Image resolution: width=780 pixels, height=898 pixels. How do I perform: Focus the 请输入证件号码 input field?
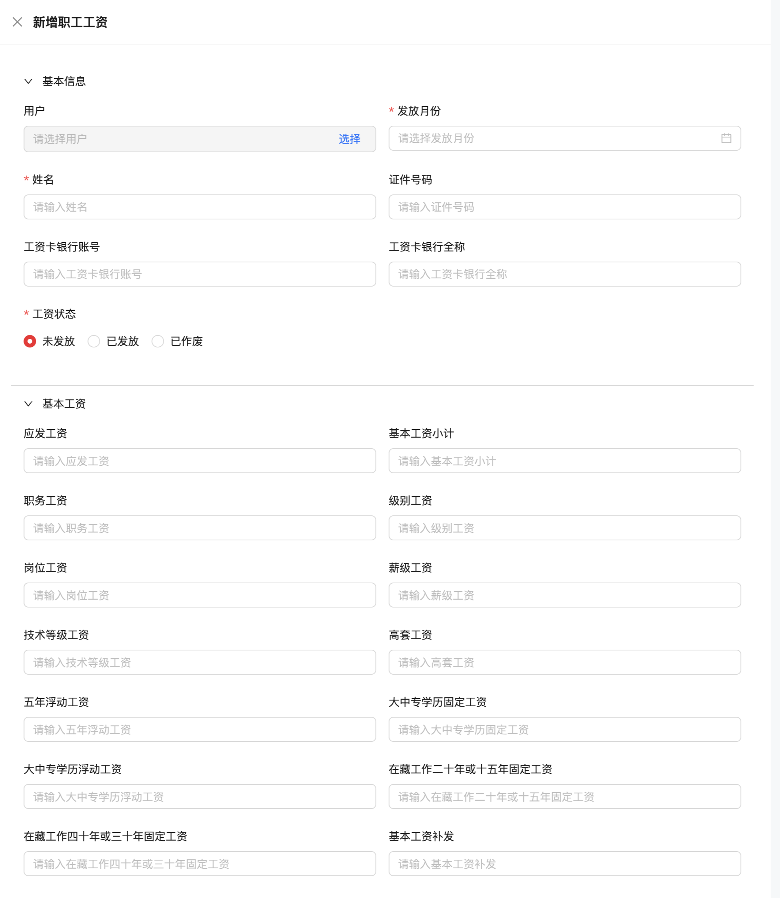(565, 207)
